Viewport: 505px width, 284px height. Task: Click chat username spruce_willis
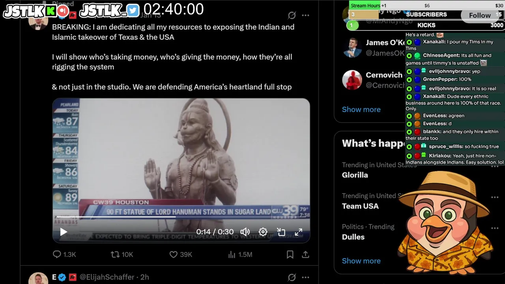point(446,146)
